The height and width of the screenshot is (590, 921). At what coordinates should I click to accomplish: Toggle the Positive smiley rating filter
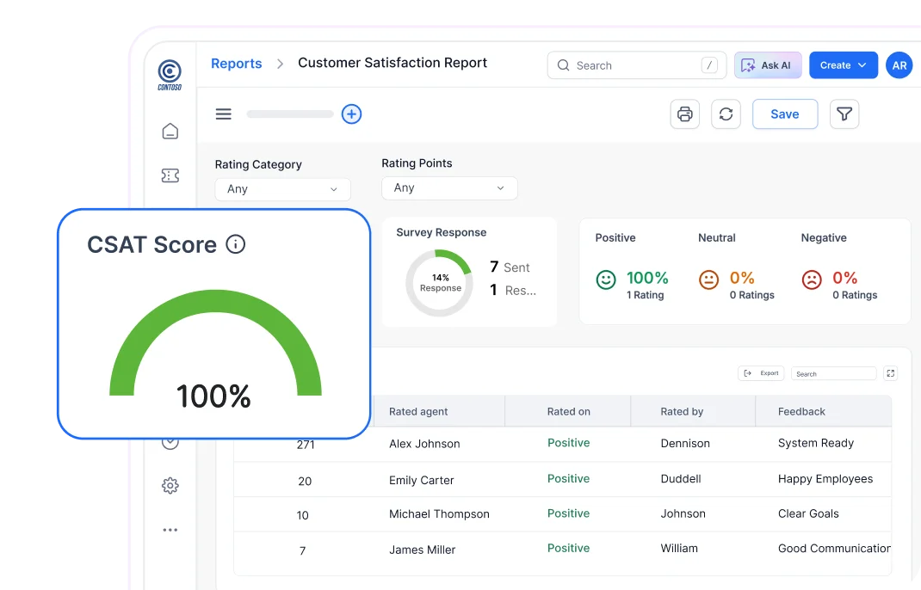605,279
